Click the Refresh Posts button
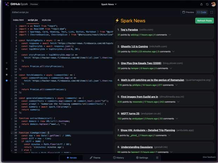 click(204, 21)
